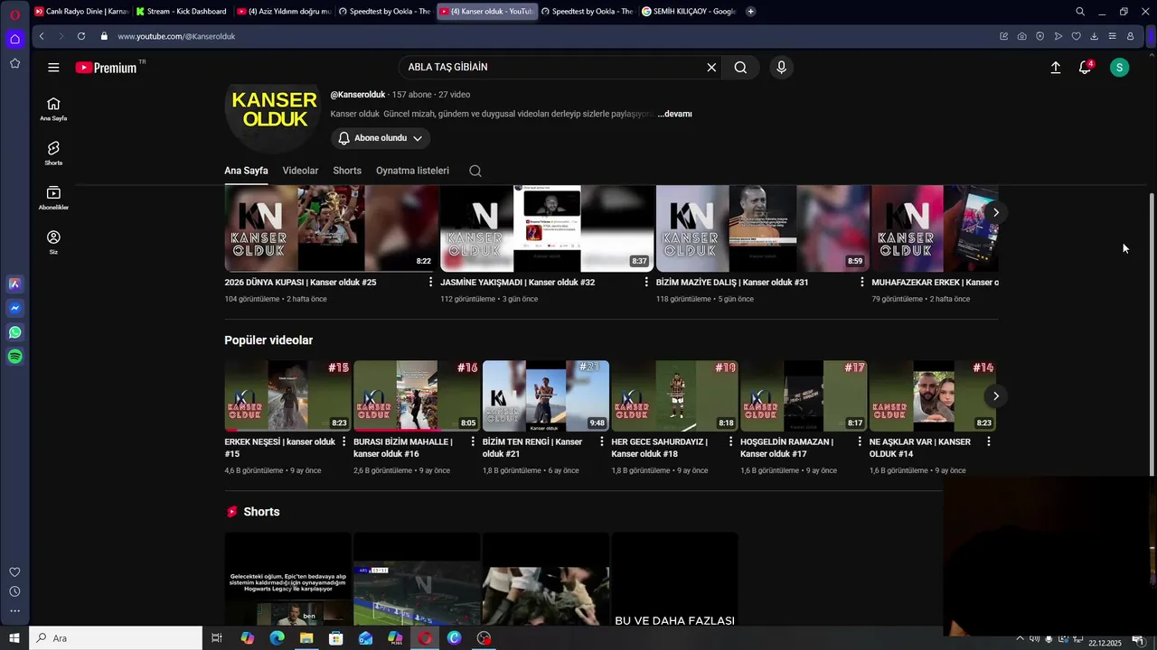Open Spotify in the Opera sidebar
Screen dimensions: 1157x650
pos(14,357)
